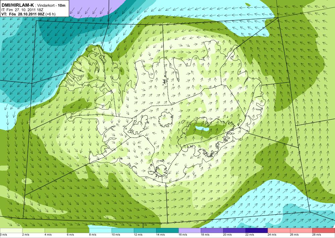Select the "VT: Fös 28.10.2011 00Z" valid time

tap(23, 14)
